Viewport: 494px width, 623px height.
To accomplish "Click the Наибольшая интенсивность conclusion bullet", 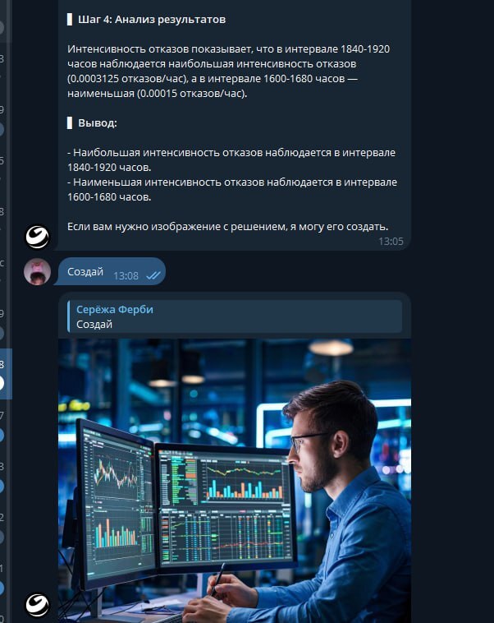I will coord(231,159).
